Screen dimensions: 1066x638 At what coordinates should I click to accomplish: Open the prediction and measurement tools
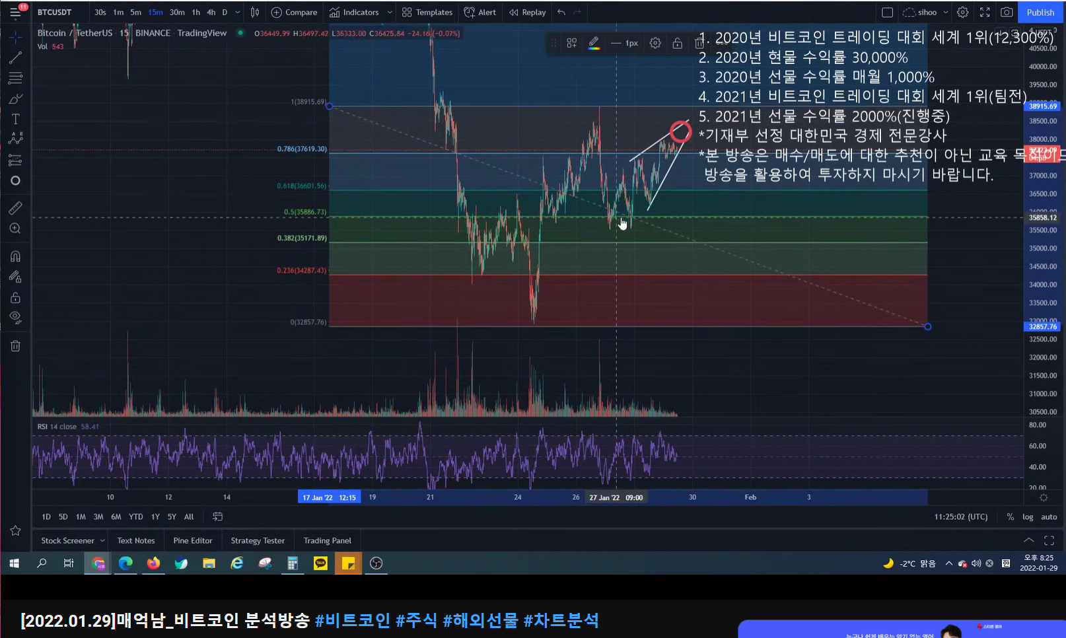pos(15,160)
